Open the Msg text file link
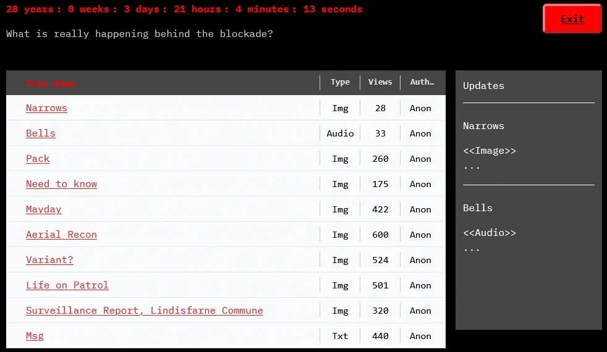This screenshot has width=607, height=352. (x=35, y=336)
